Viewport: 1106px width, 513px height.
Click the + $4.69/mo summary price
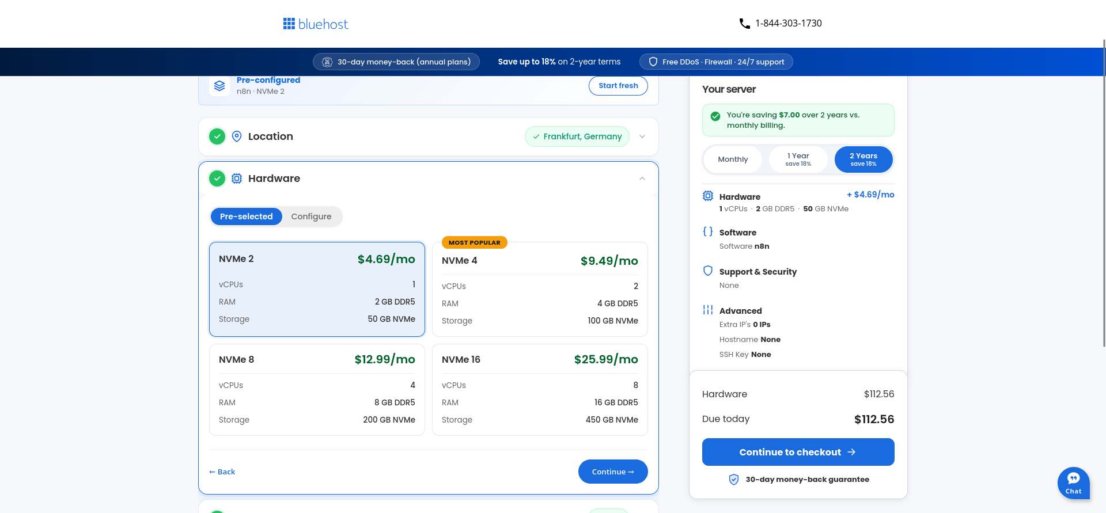tap(870, 195)
